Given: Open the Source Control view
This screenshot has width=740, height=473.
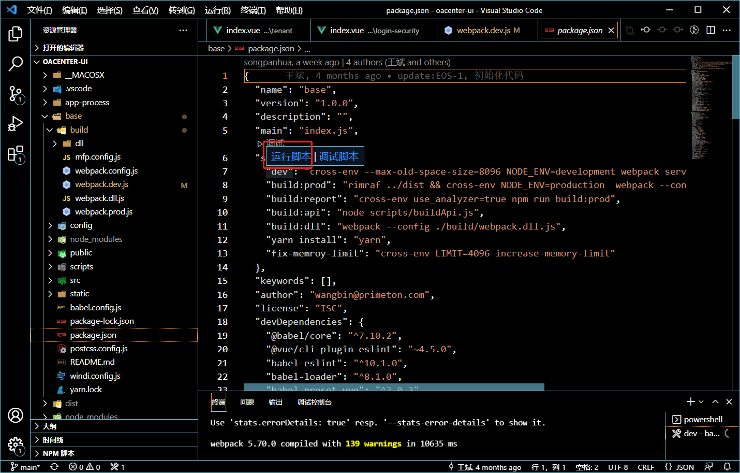Looking at the screenshot, I should [16, 94].
